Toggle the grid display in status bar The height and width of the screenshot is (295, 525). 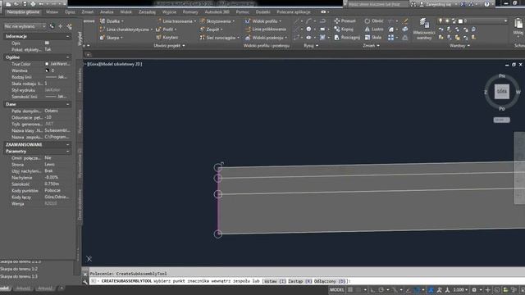click(x=350, y=289)
